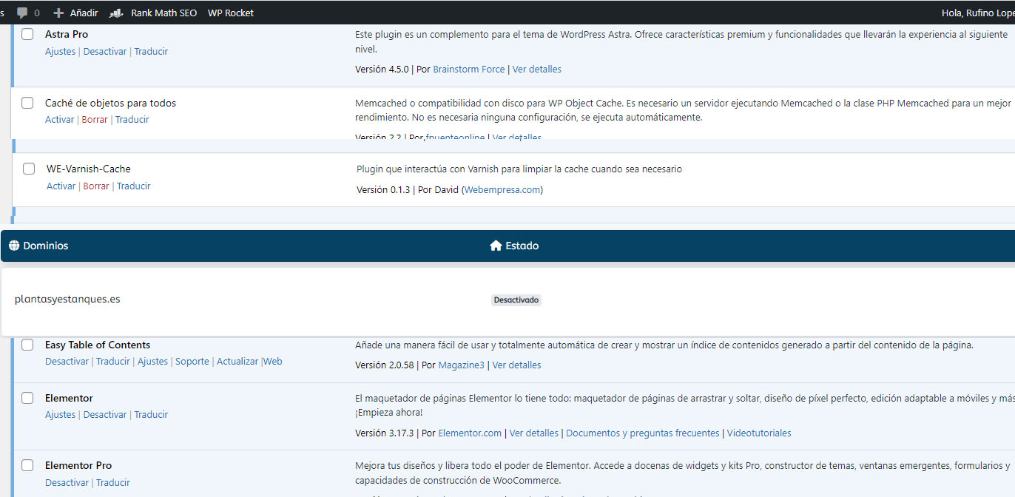Screen dimensions: 1015x497
Task: Open the Magazine3 author link
Action: (462, 365)
